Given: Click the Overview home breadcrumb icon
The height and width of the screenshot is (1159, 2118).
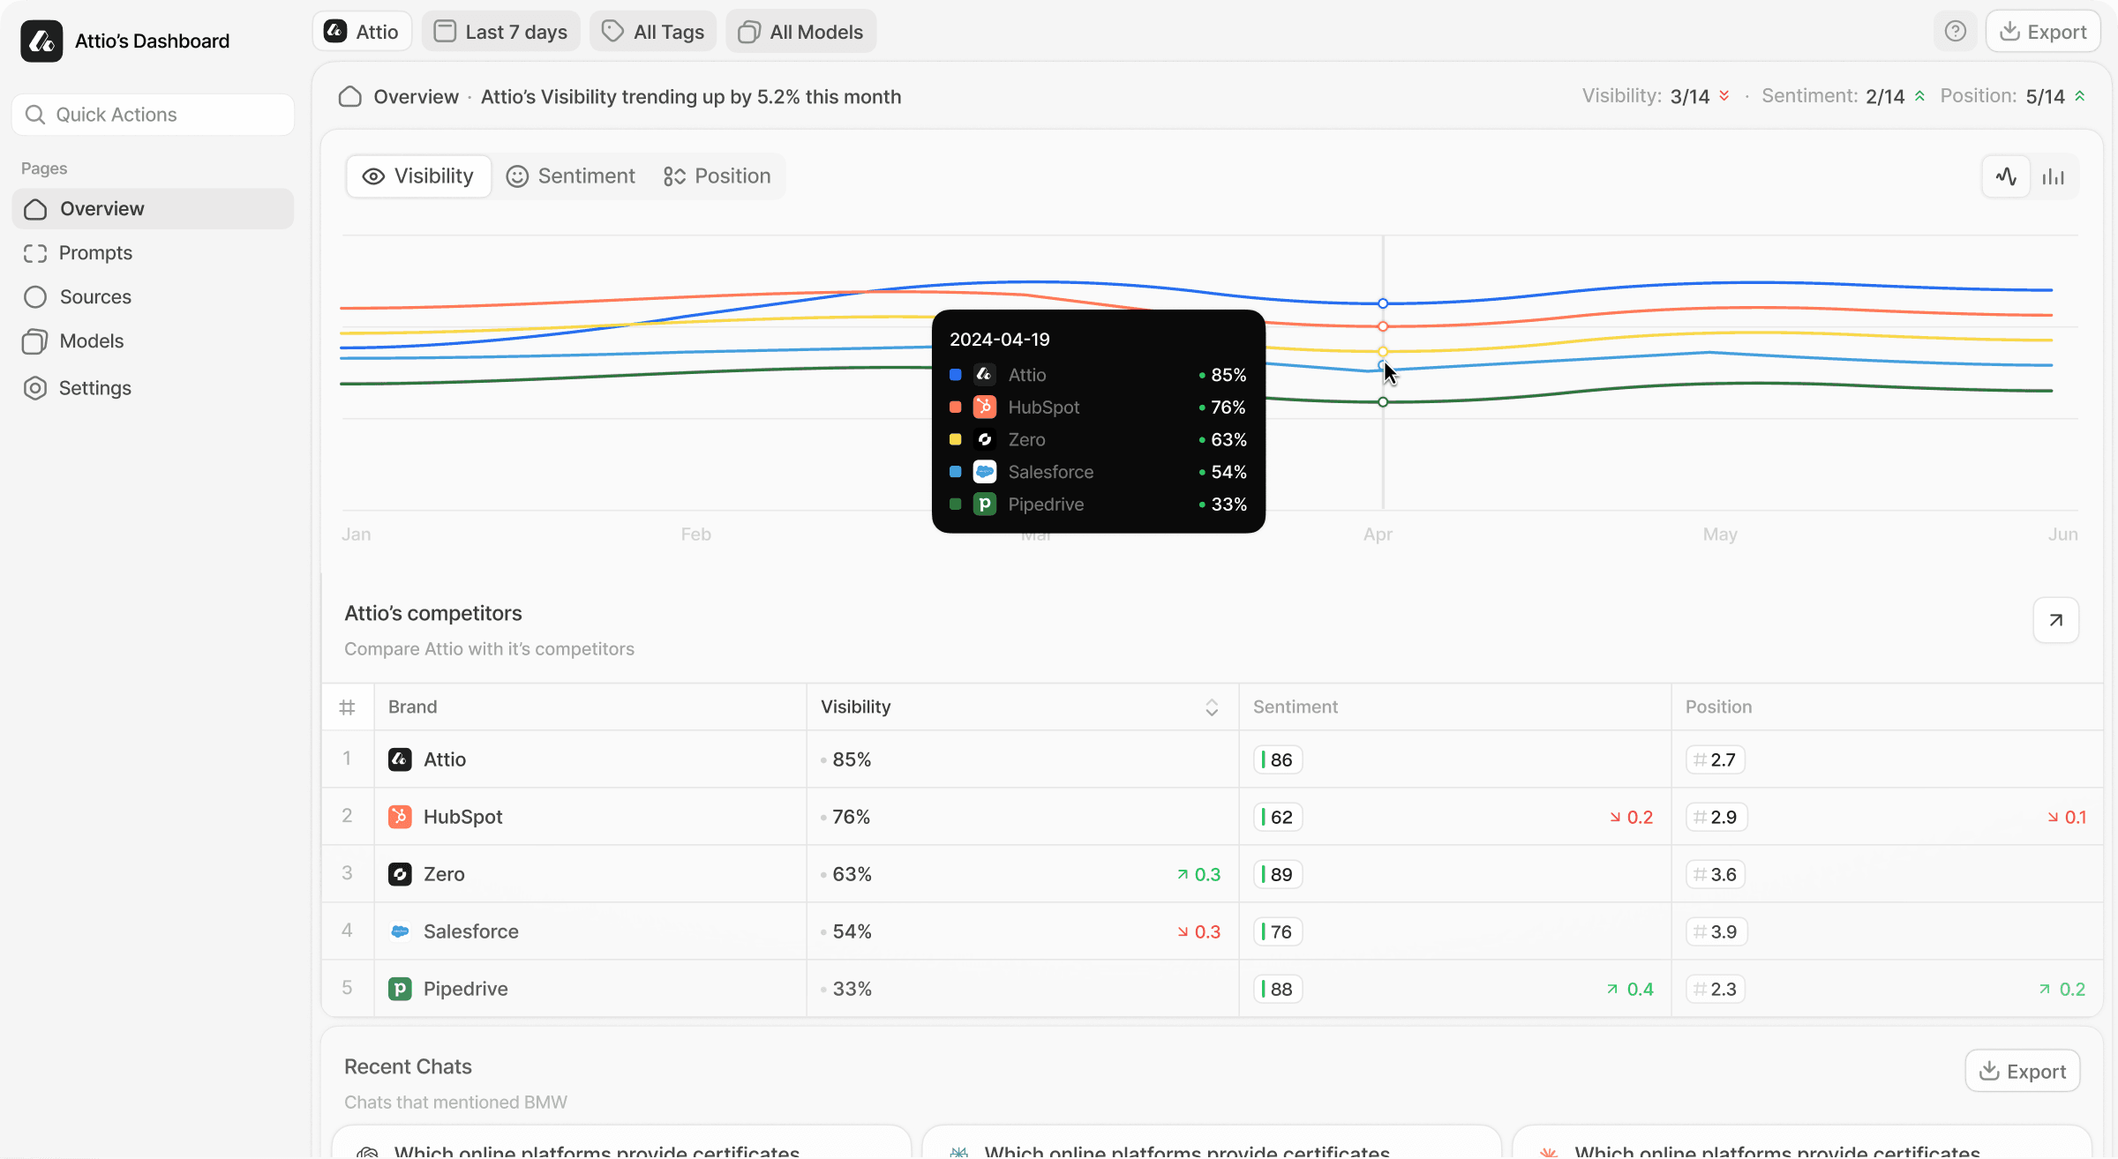Looking at the screenshot, I should [350, 96].
